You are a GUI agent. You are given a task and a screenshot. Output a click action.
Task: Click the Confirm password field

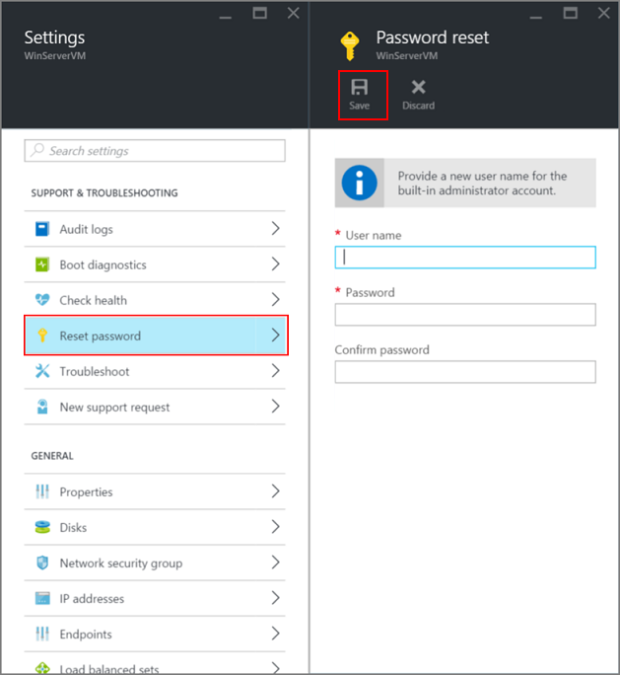tap(465, 372)
